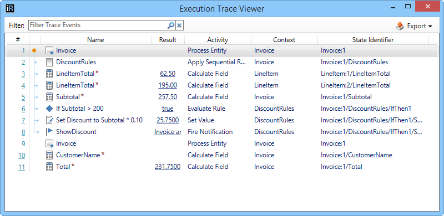Select the CustomerName field name
The height and width of the screenshot is (216, 444).
(x=78, y=155)
